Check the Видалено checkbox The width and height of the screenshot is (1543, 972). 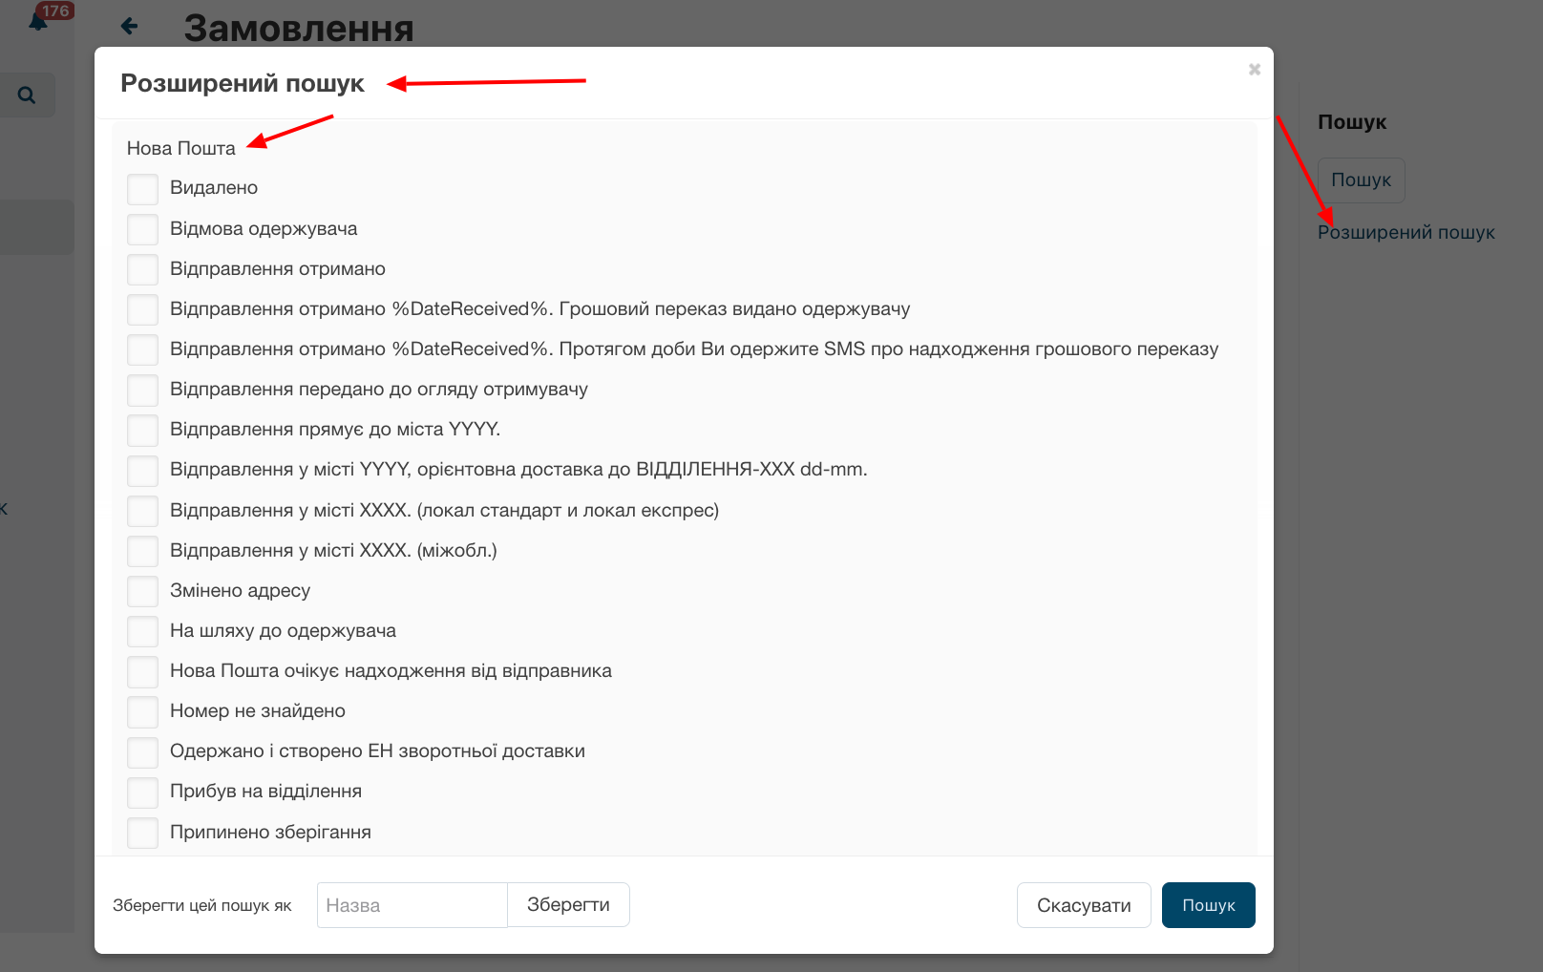coord(143,189)
